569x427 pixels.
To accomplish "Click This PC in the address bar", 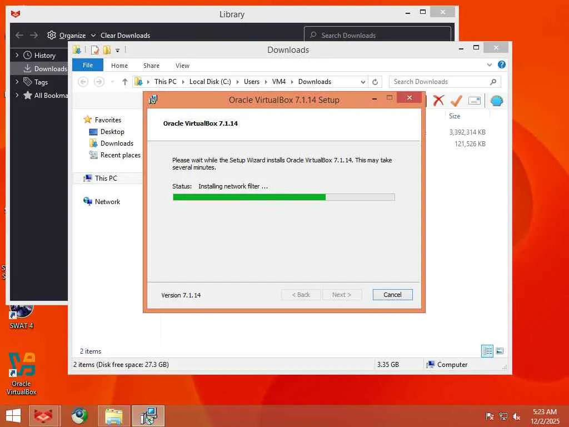I will click(x=166, y=82).
